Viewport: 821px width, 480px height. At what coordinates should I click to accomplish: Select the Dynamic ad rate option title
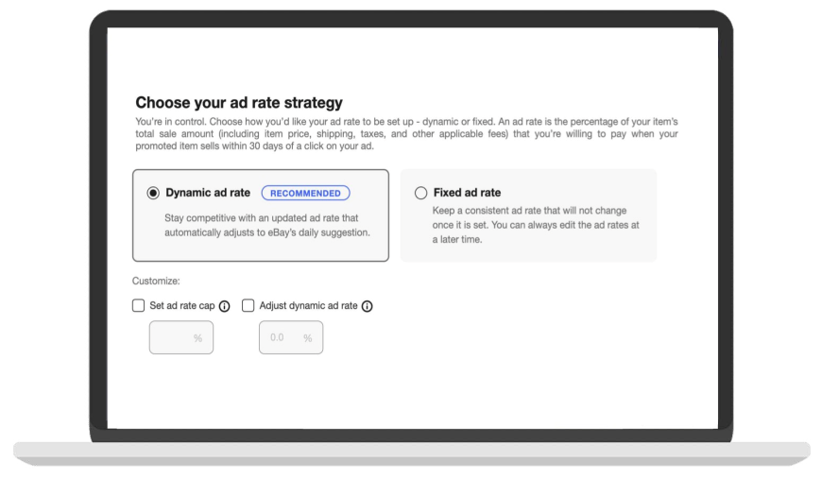click(208, 193)
